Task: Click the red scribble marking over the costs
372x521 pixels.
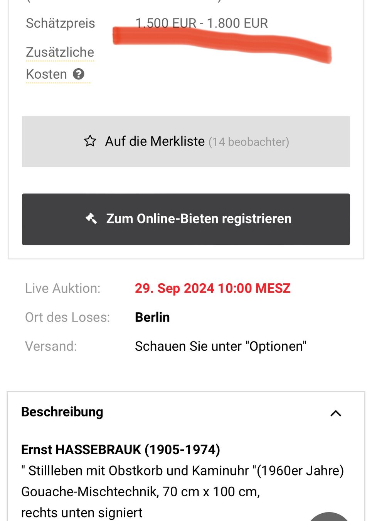Action: tap(222, 43)
